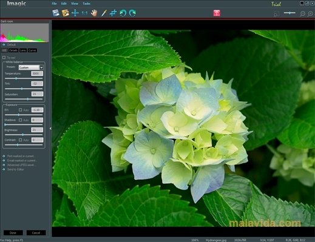315x242 pixels.
Task: Pick the pencil straighten tool
Action: tap(104, 13)
